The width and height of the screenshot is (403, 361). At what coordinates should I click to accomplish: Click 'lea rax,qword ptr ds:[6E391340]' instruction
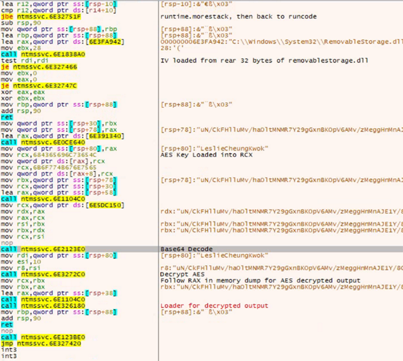click(x=62, y=136)
